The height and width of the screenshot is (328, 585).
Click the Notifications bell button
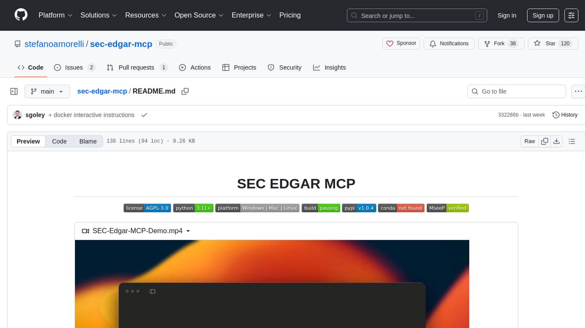tap(449, 43)
